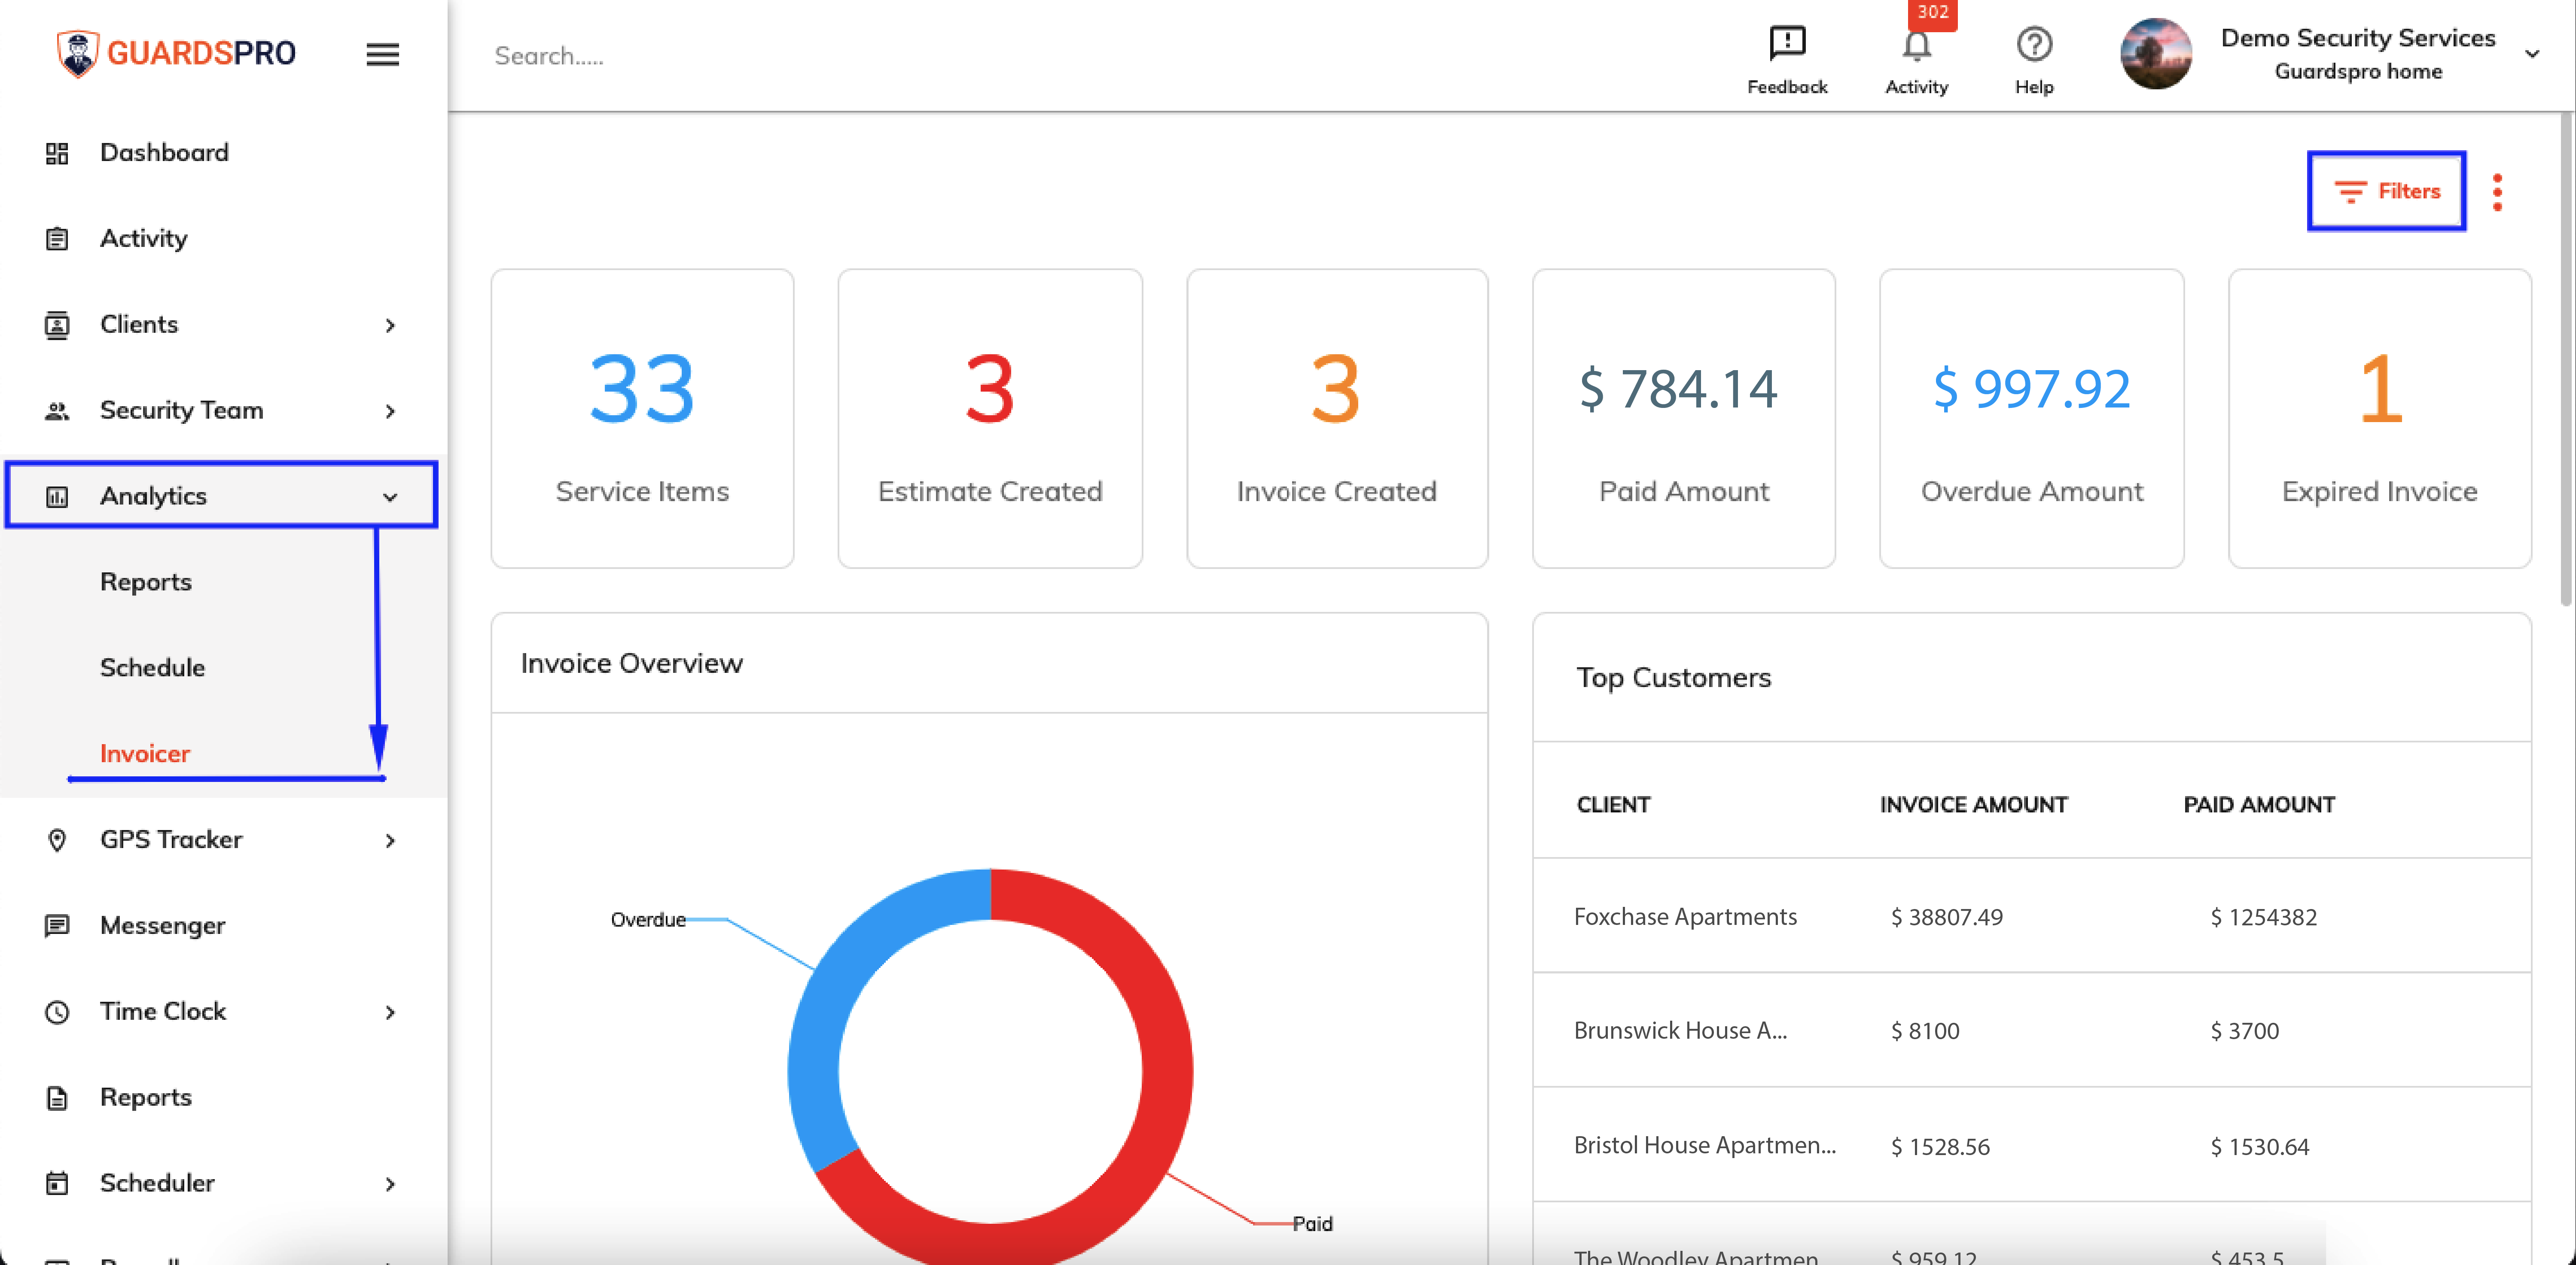The image size is (2576, 1265).
Task: Click the Analytics chart icon
Action: tap(57, 497)
